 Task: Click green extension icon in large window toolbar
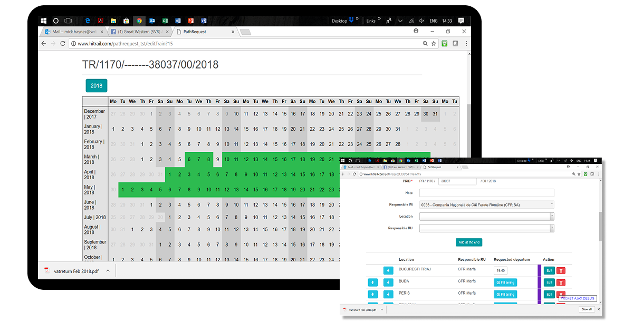pos(445,44)
